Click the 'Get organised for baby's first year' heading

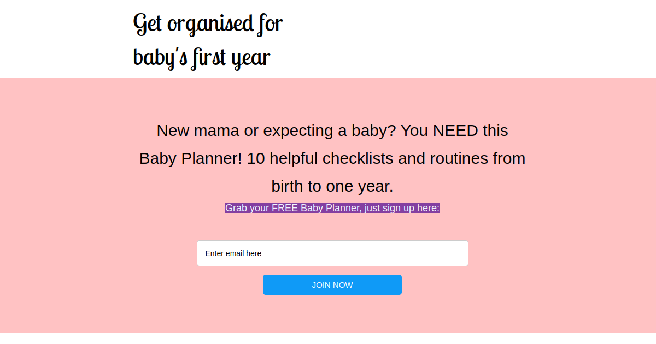(207, 39)
